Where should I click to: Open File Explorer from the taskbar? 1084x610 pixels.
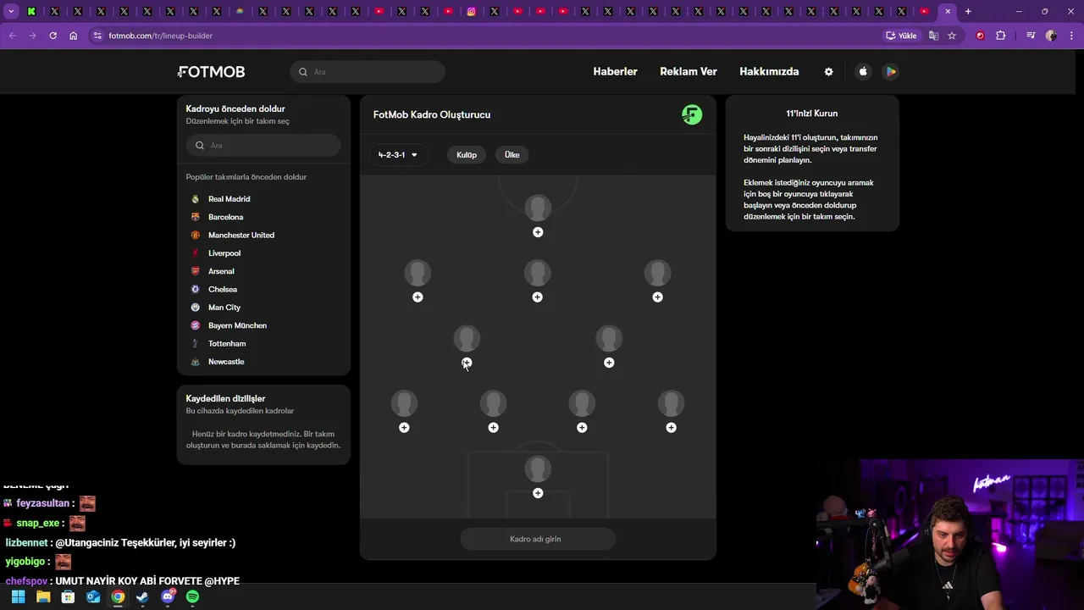(x=43, y=597)
